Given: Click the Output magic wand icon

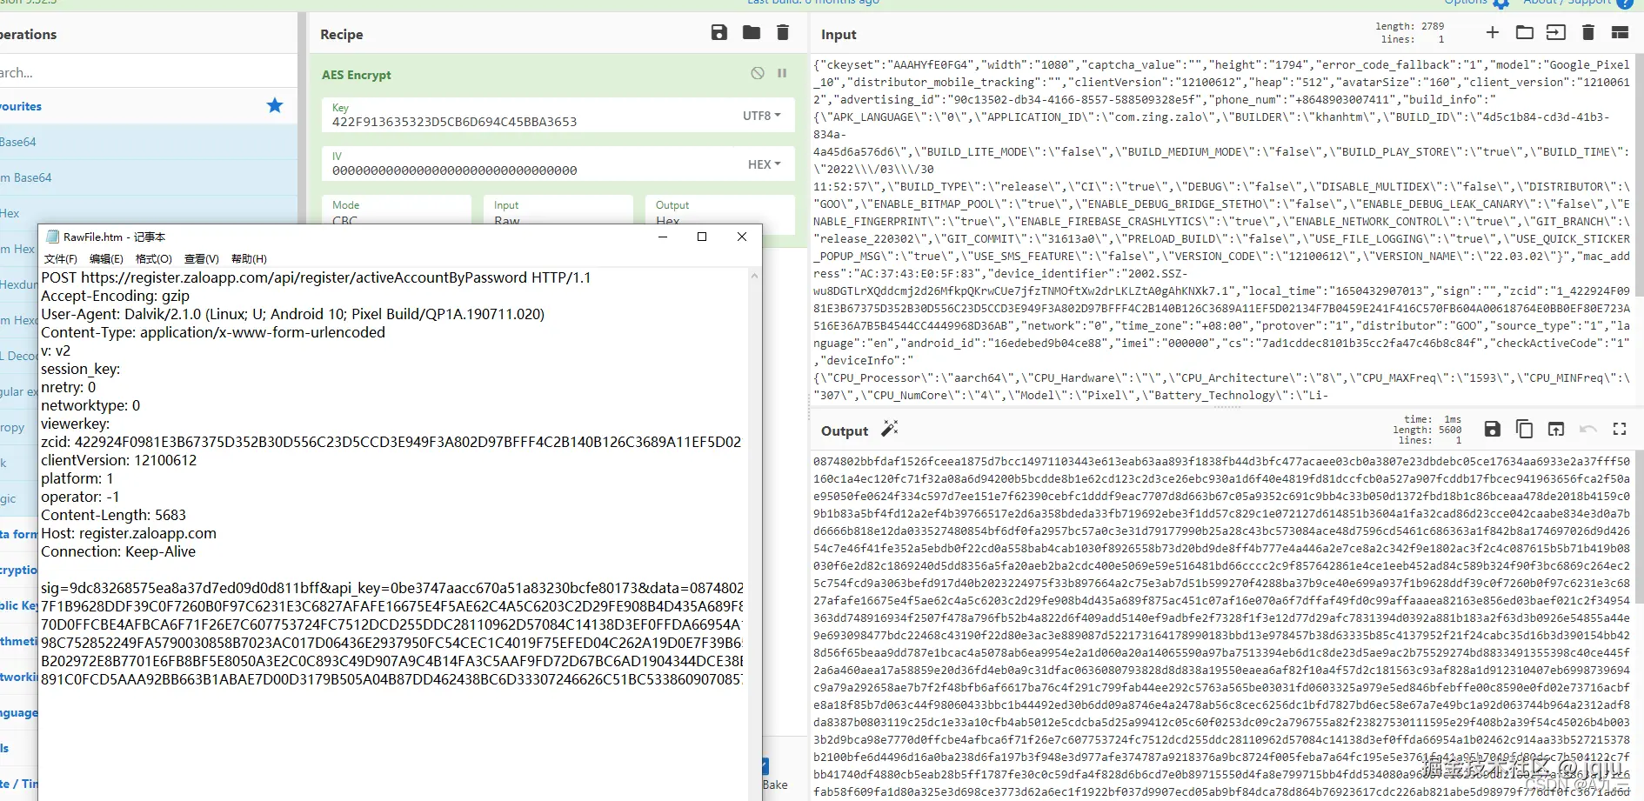Looking at the screenshot, I should pyautogui.click(x=889, y=429).
